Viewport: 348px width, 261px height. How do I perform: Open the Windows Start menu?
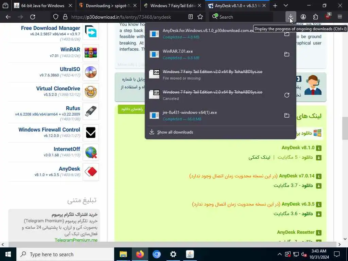(x=8, y=254)
